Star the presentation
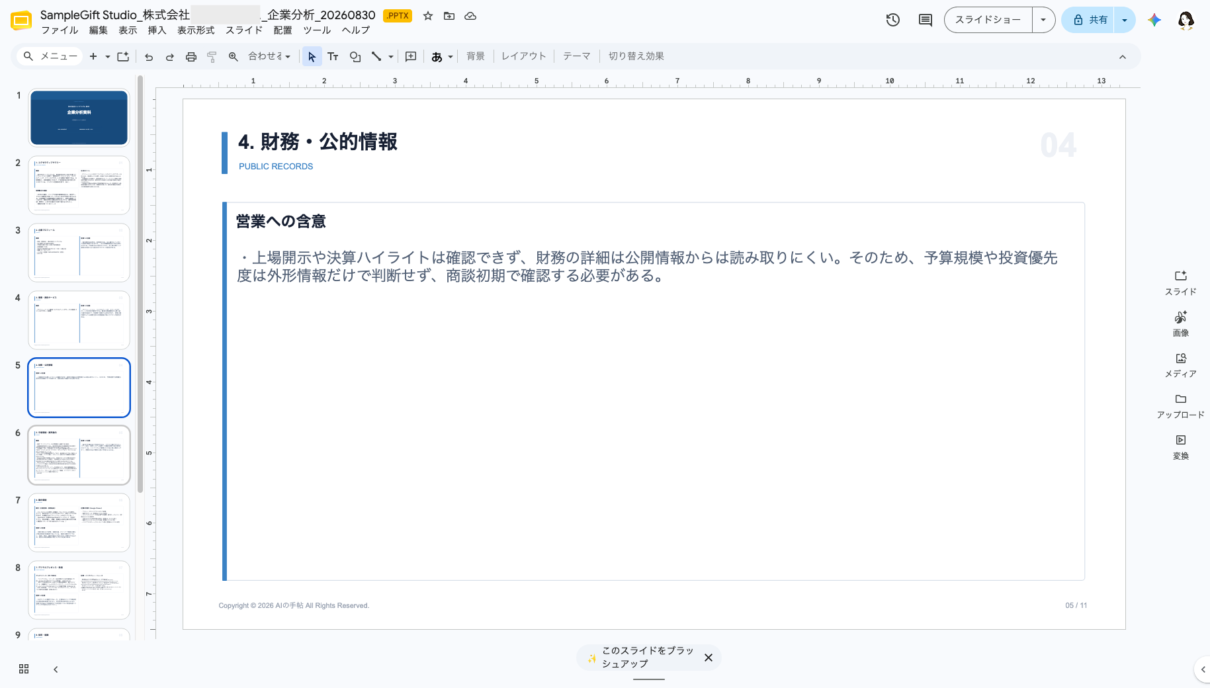1210x688 pixels. pyautogui.click(x=428, y=16)
